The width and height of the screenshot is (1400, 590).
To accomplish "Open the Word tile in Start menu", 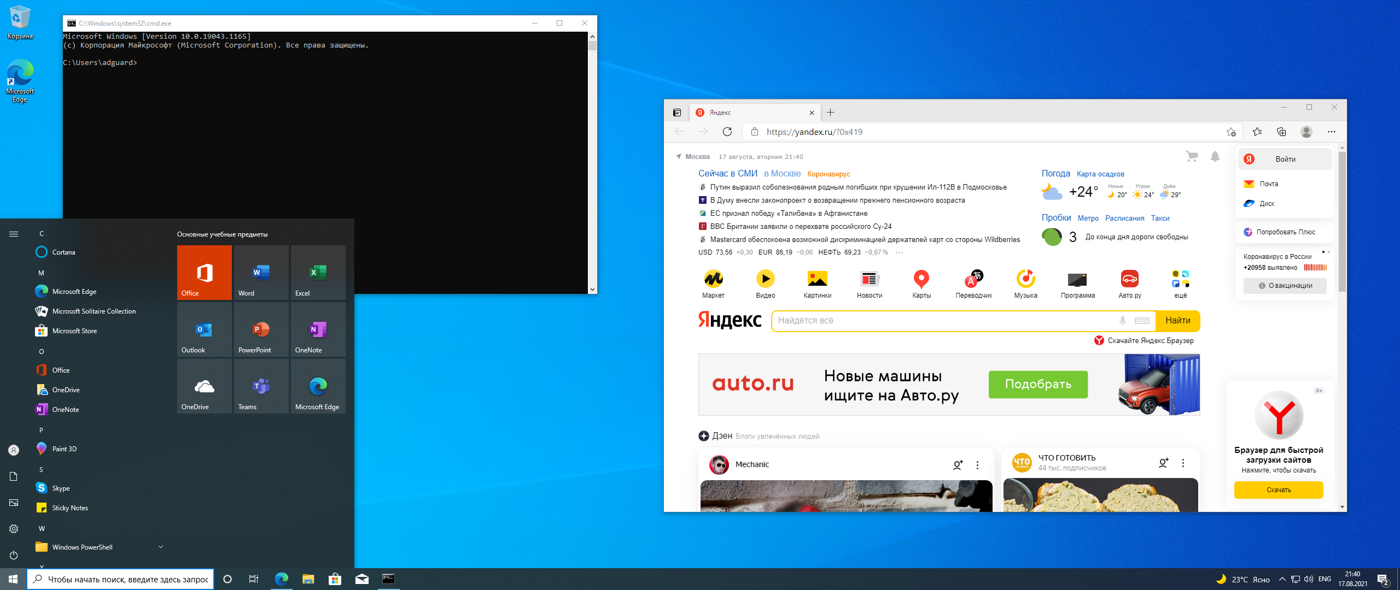I will (x=261, y=273).
